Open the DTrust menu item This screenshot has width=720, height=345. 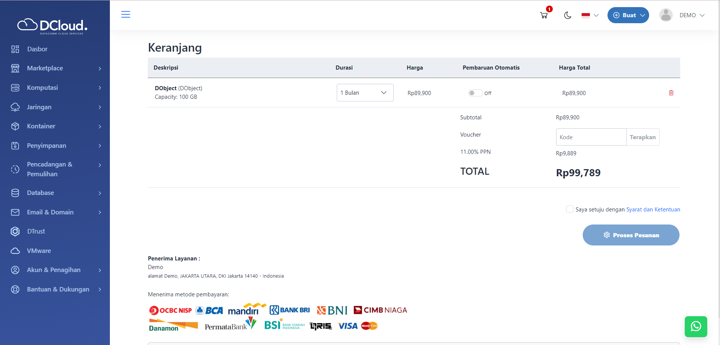point(36,231)
